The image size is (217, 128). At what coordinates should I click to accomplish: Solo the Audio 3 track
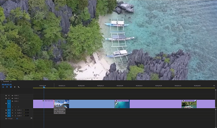tap(15, 116)
